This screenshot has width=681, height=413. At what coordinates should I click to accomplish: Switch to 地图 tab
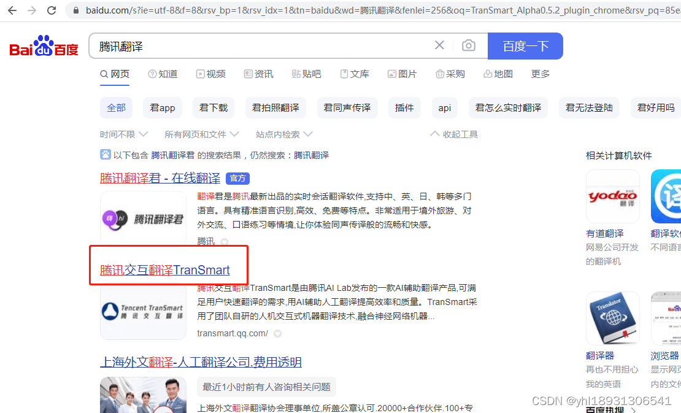tap(498, 74)
